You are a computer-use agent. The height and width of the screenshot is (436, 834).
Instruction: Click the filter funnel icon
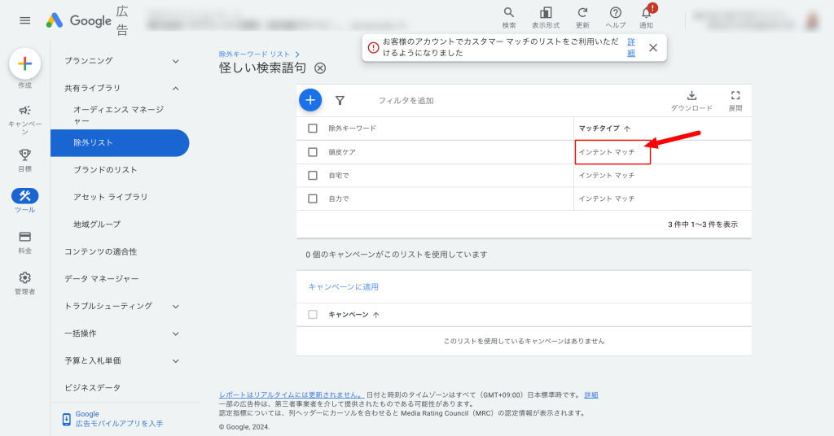[340, 100]
